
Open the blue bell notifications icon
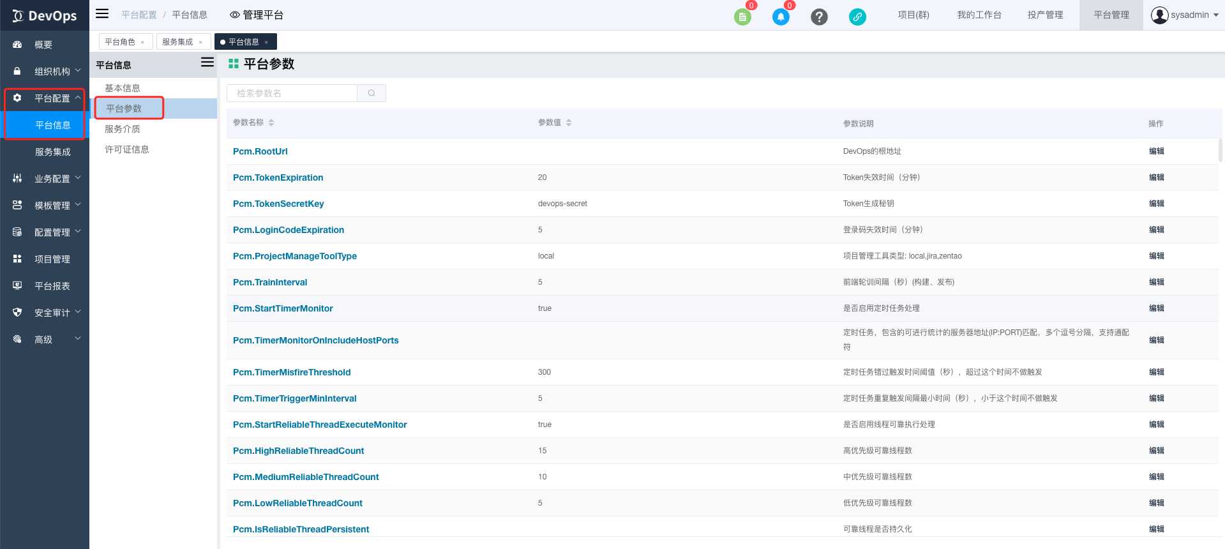point(781,17)
